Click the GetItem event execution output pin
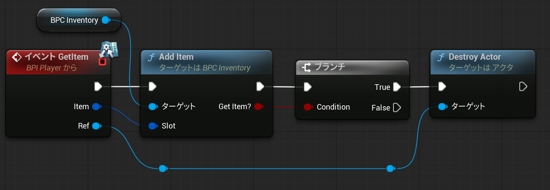This screenshot has height=190, width=550. click(x=98, y=87)
